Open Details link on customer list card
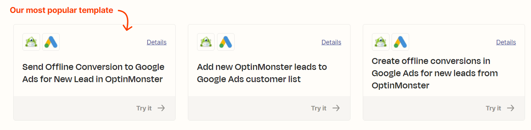 [331, 42]
